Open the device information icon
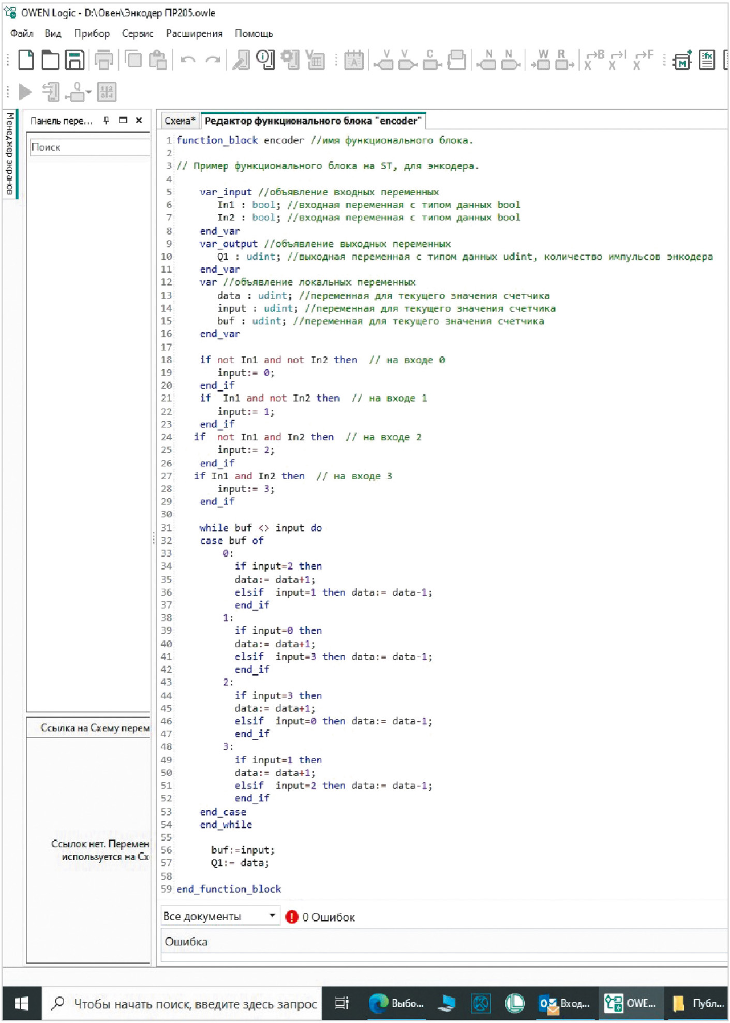This screenshot has height=1023, width=730. click(x=265, y=60)
